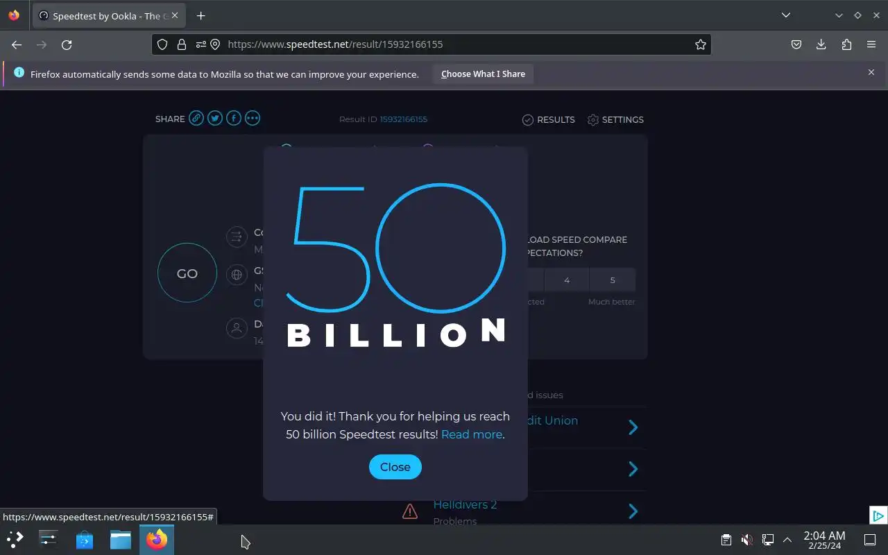Click user provider icon

click(237, 327)
